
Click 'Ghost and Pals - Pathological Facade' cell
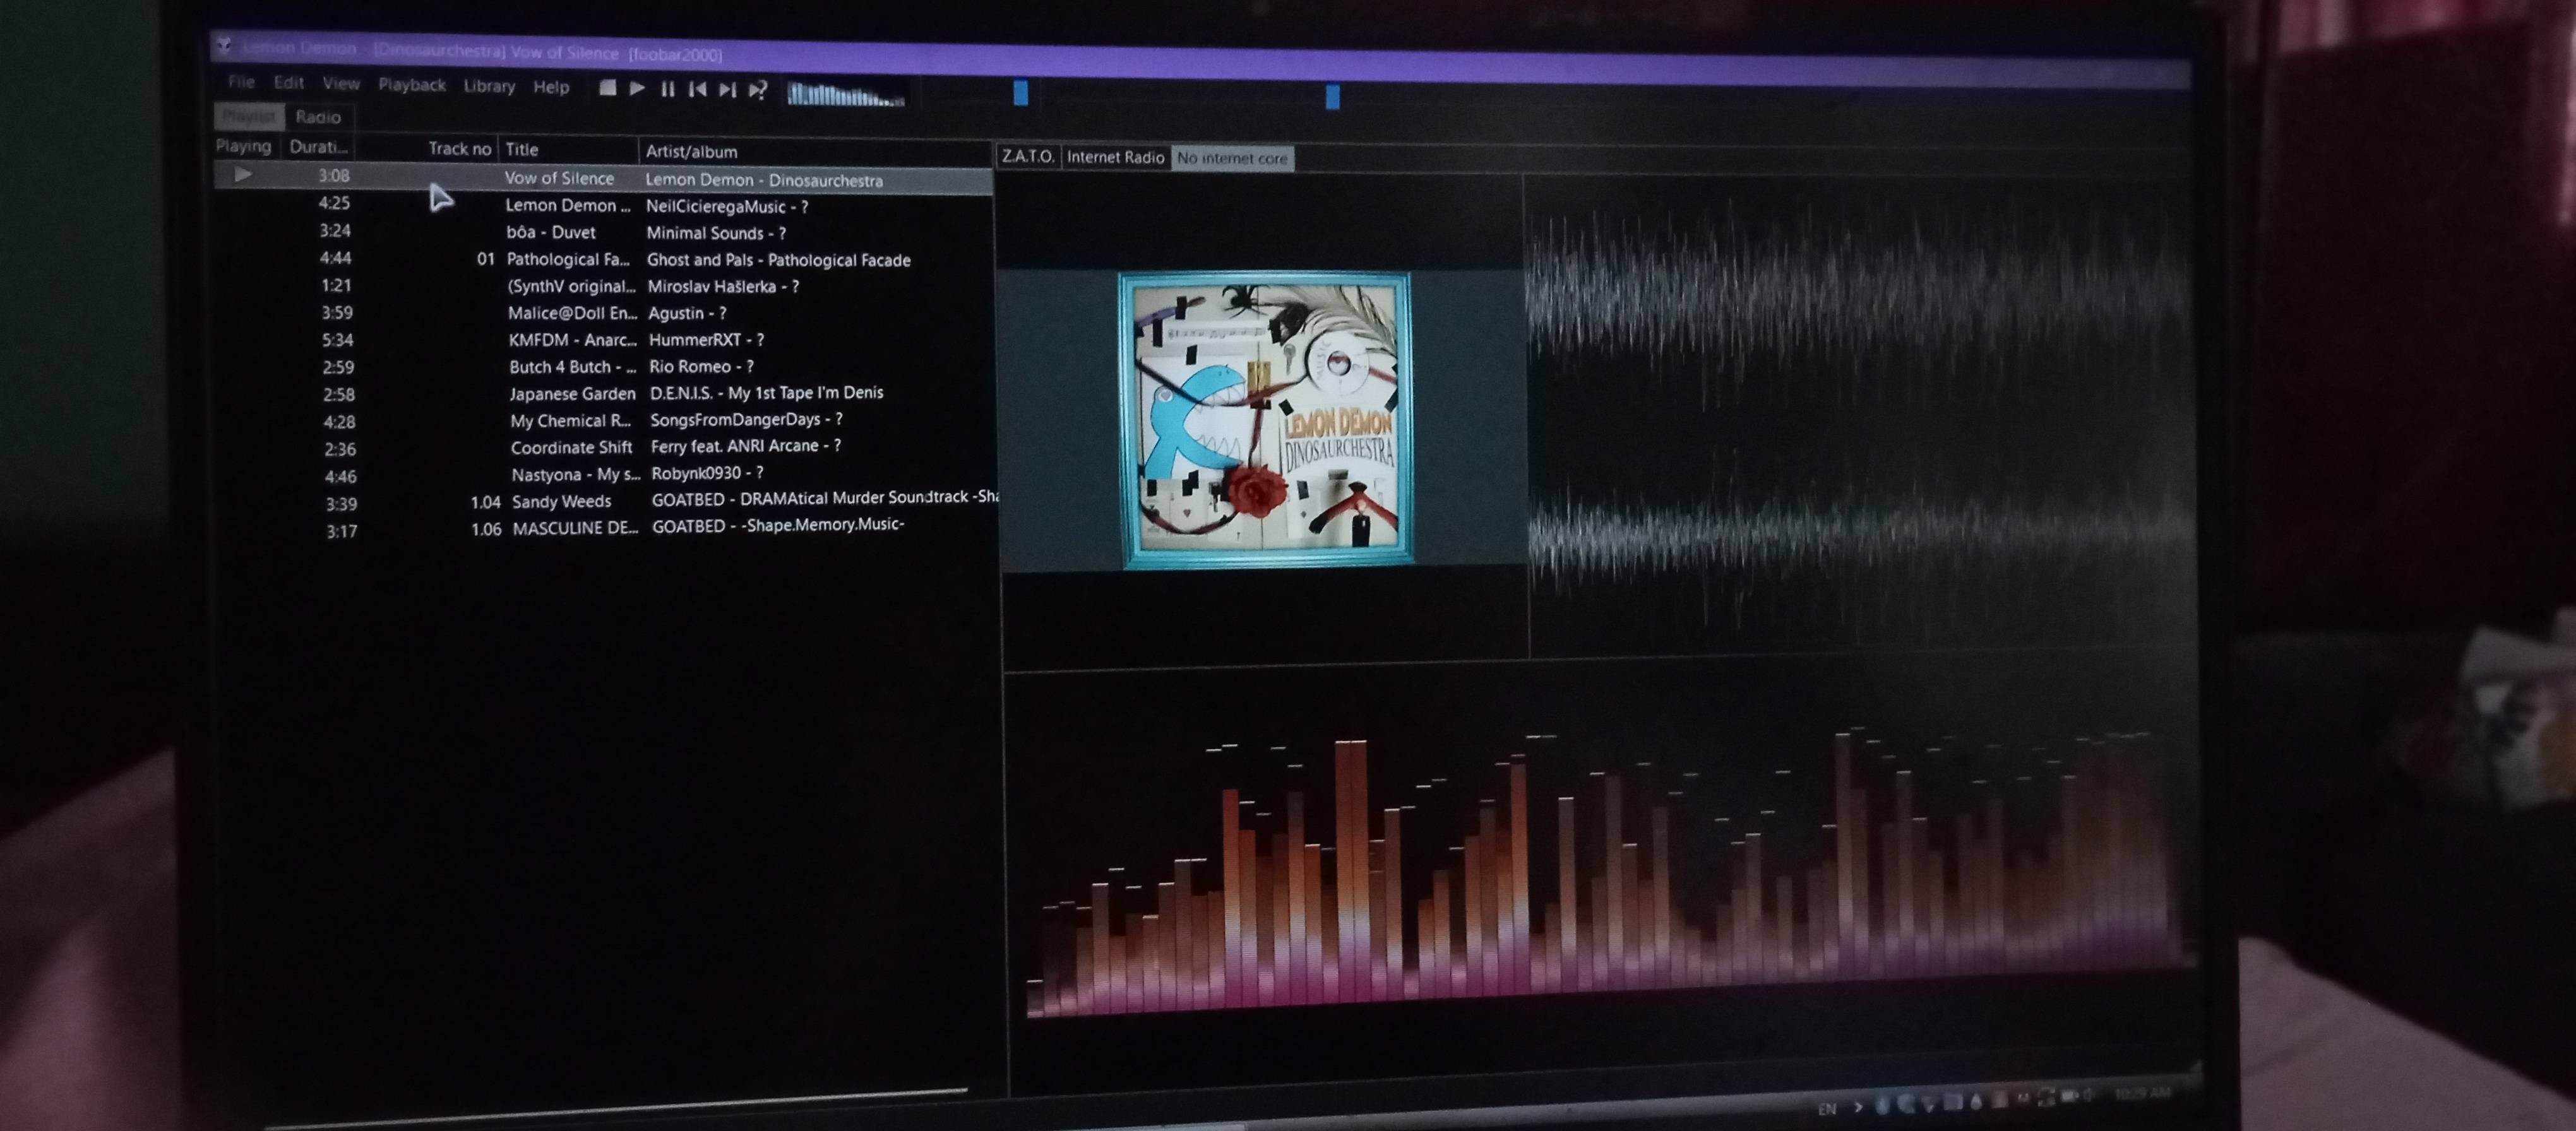pyautogui.click(x=779, y=260)
